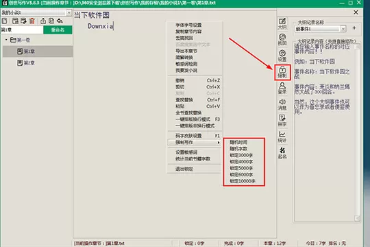This screenshot has width=370, height=247.
Task: Click 完成：0字 in status bar
Action: pos(234,243)
